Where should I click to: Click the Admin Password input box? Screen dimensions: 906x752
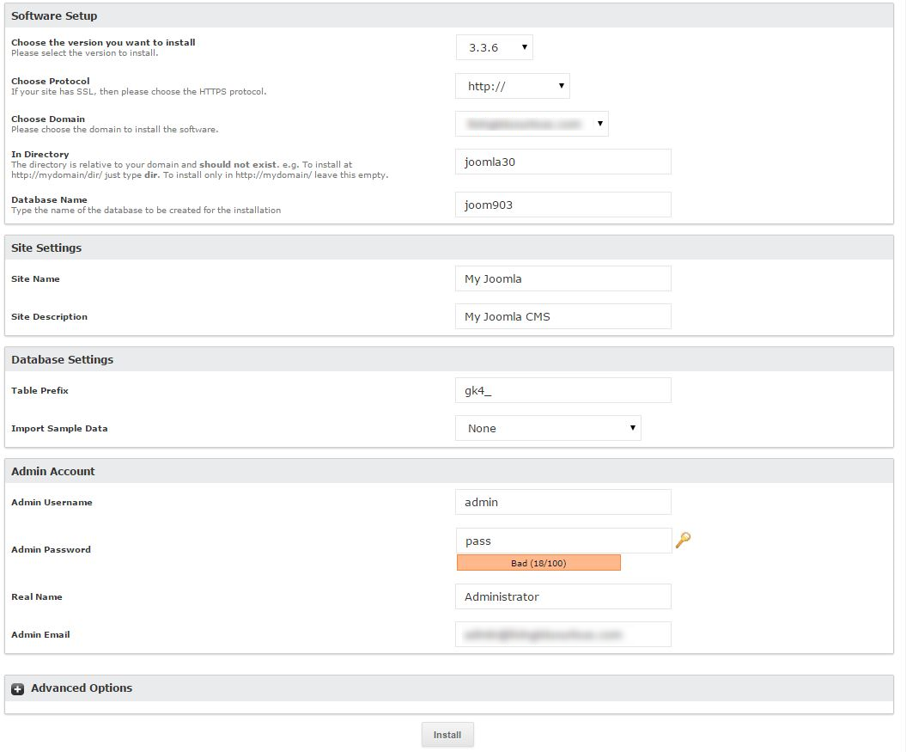click(x=562, y=541)
